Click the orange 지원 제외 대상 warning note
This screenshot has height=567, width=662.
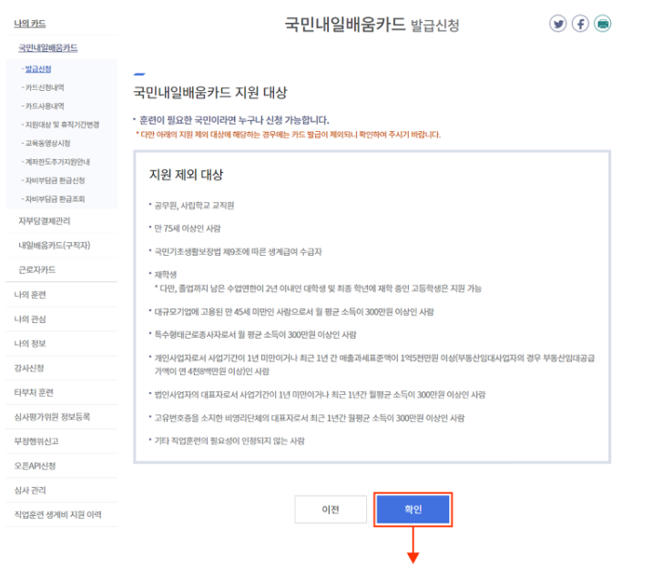(289, 135)
